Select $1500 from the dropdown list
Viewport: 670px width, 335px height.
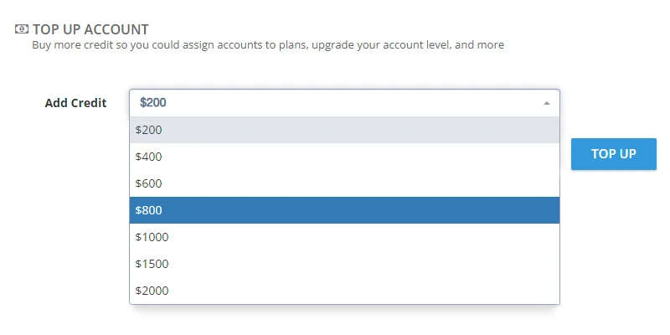344,264
